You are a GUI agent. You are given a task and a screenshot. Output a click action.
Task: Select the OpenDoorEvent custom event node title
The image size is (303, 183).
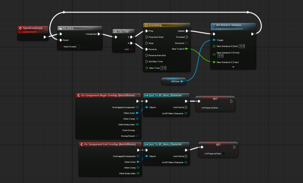pos(32,29)
